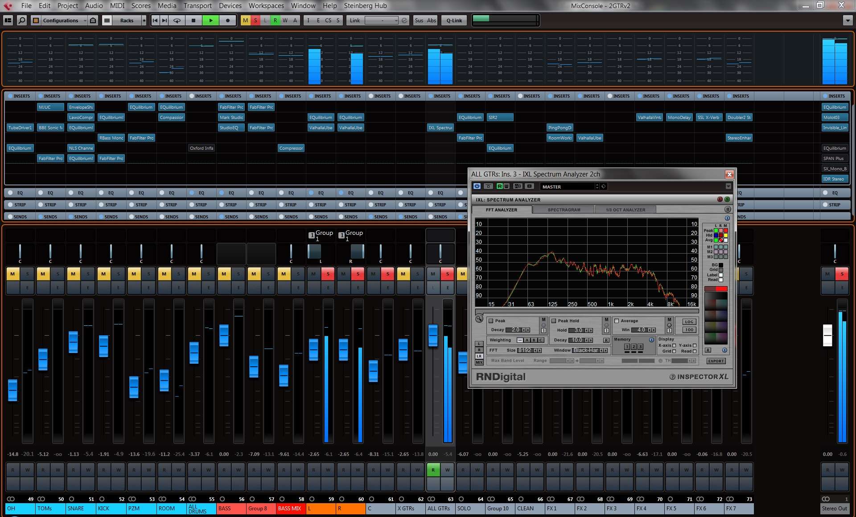Switch to the Spectragram tab

pyautogui.click(x=564, y=210)
